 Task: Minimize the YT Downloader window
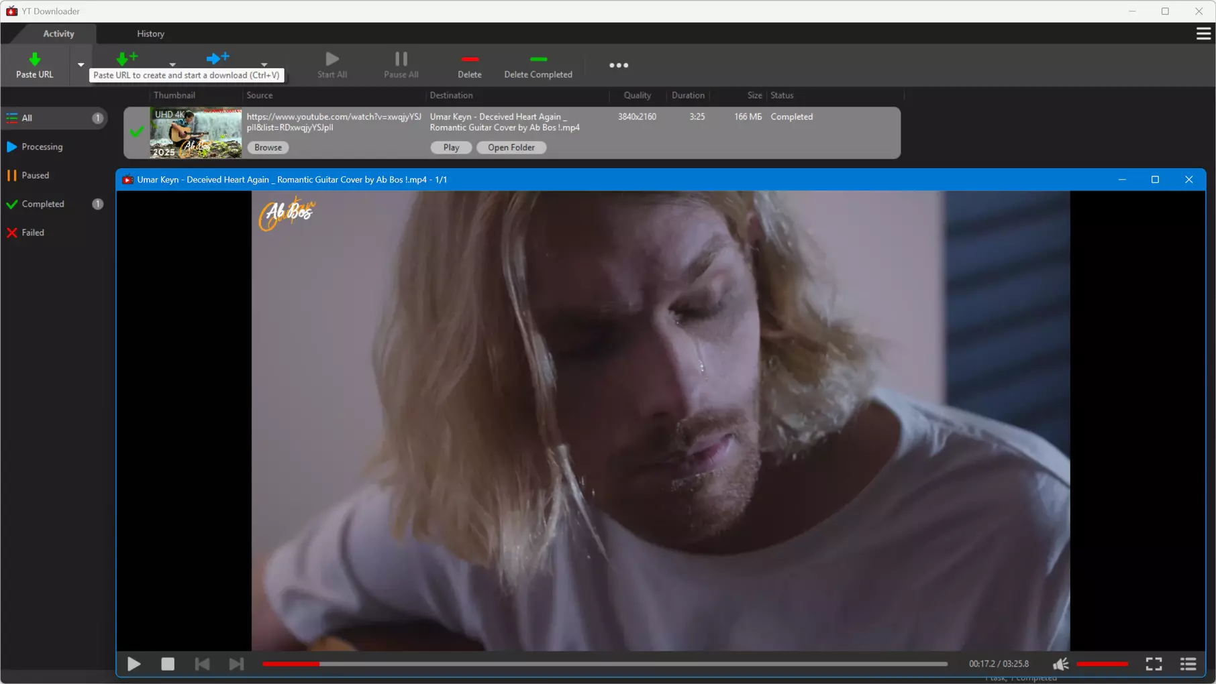1132,11
